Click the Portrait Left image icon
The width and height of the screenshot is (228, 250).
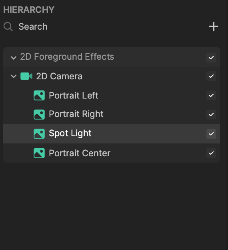(x=39, y=95)
